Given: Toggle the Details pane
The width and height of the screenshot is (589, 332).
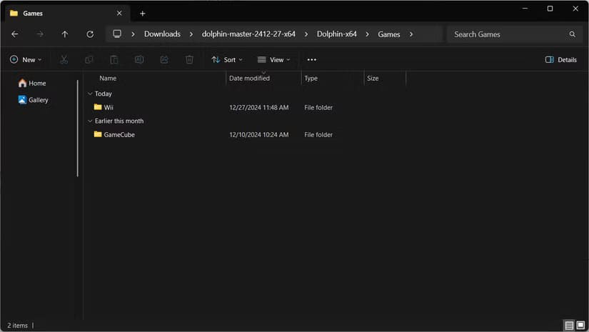Looking at the screenshot, I should pos(561,59).
